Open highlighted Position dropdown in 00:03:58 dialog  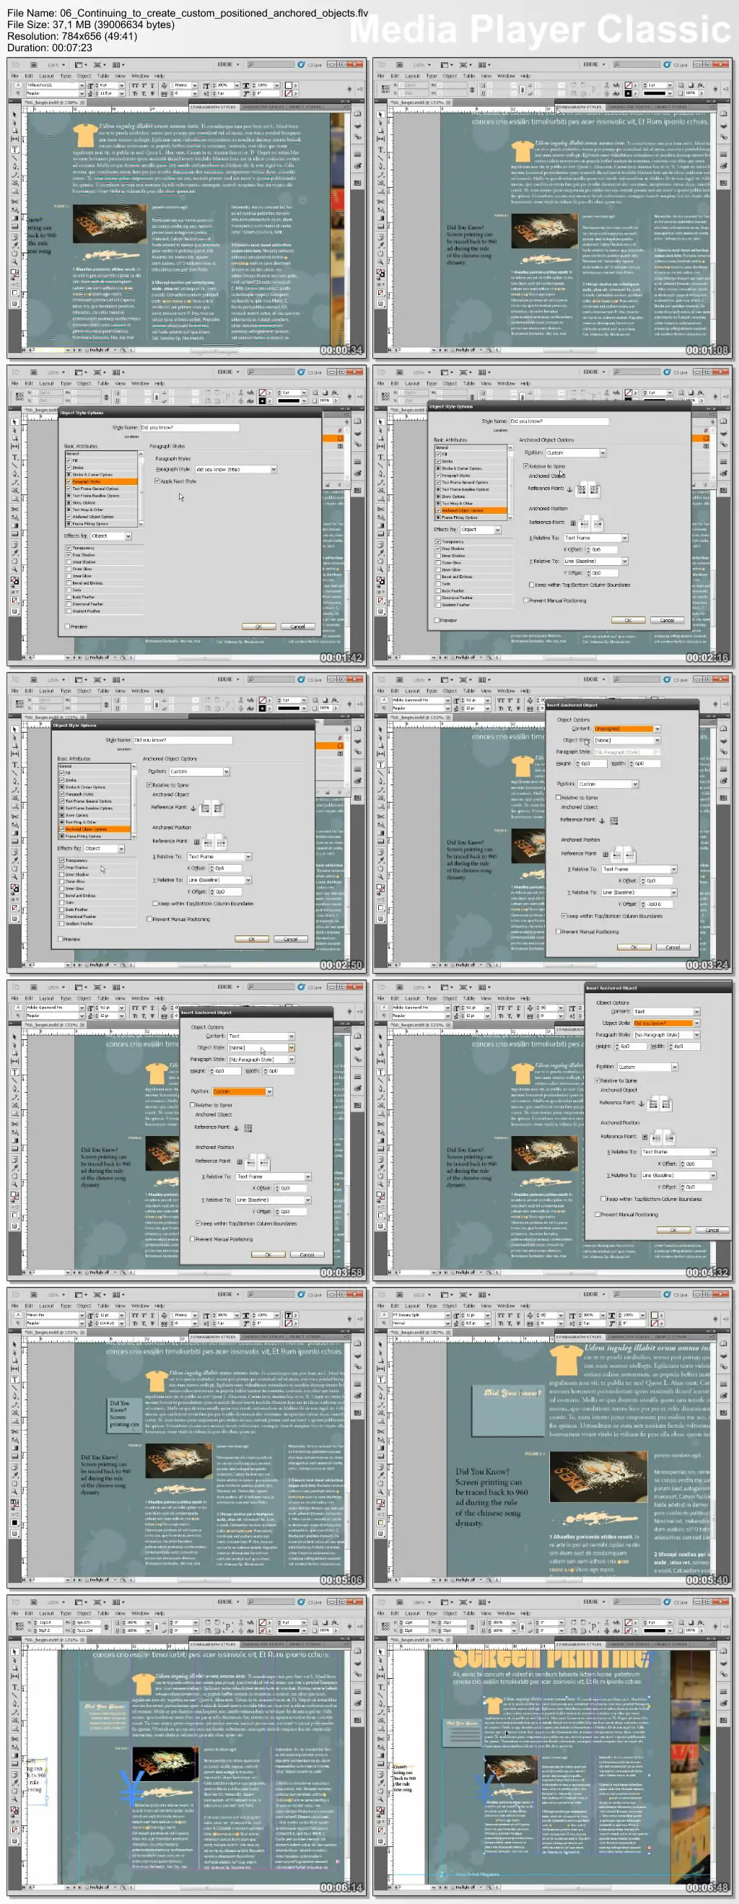242,1091
